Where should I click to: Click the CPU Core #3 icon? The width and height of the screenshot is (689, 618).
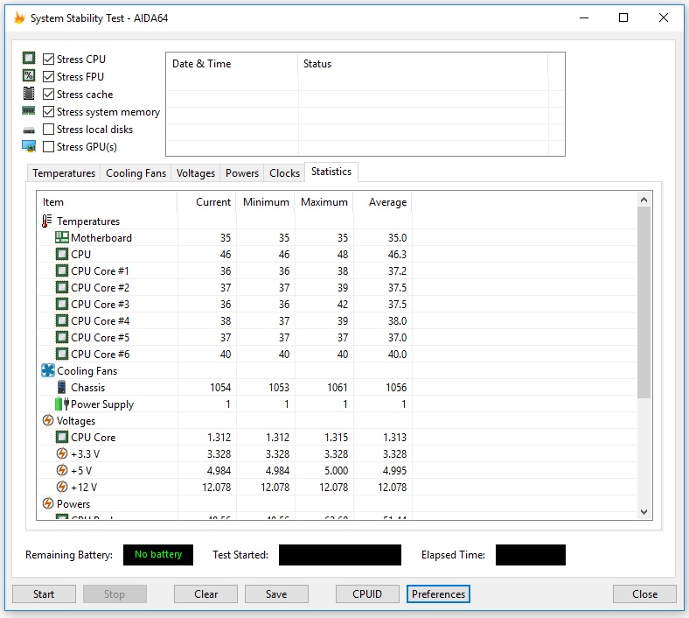(x=62, y=305)
